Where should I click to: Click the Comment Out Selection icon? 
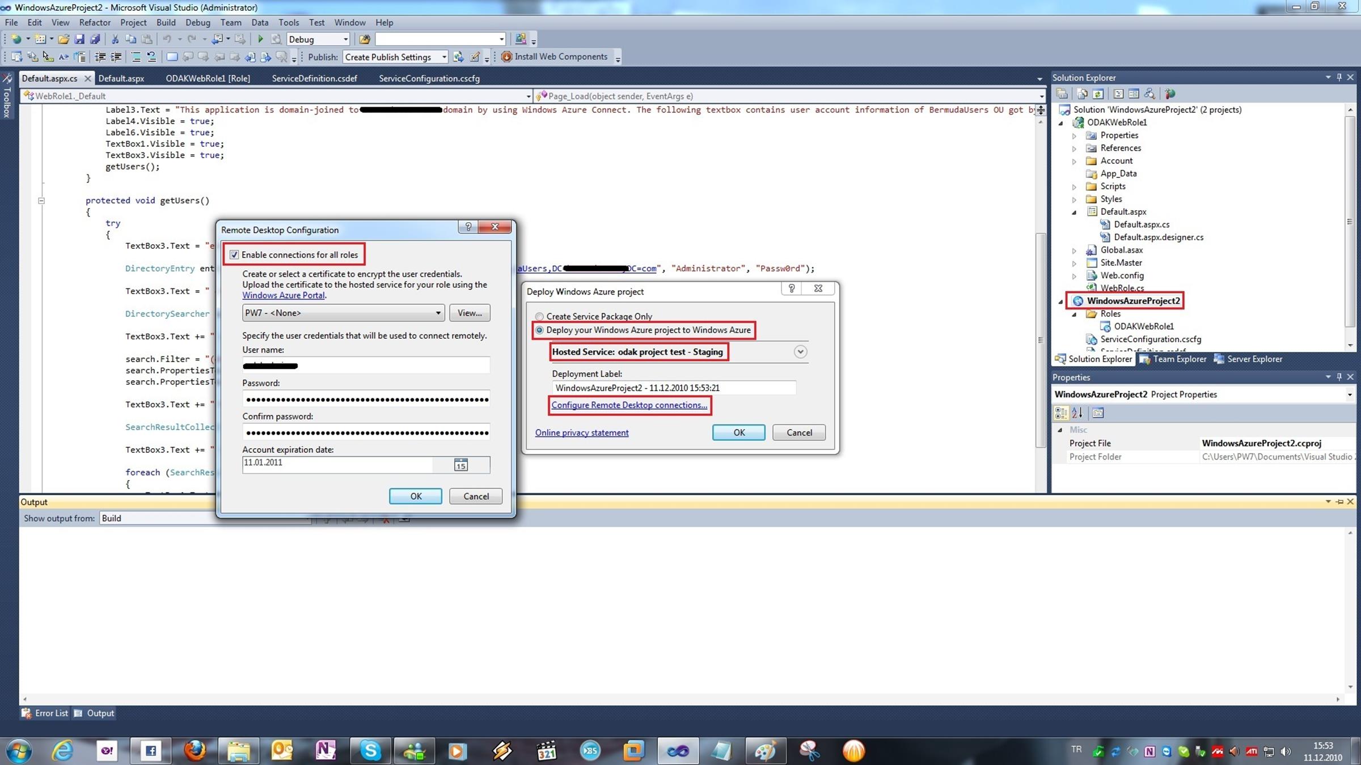136,57
